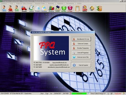Screen dimensions: 126x95
Task: Open the PLACAS vehicle icon
Action: (x=24, y=9)
